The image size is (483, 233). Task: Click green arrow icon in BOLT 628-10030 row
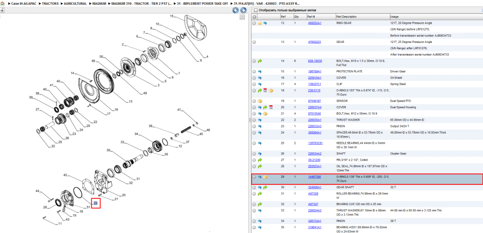tap(260, 61)
